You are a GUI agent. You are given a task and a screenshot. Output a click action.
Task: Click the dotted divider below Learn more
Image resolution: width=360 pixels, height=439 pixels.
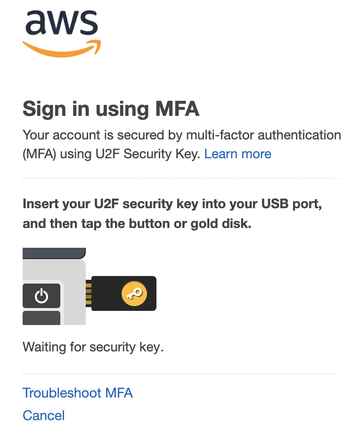(x=181, y=179)
